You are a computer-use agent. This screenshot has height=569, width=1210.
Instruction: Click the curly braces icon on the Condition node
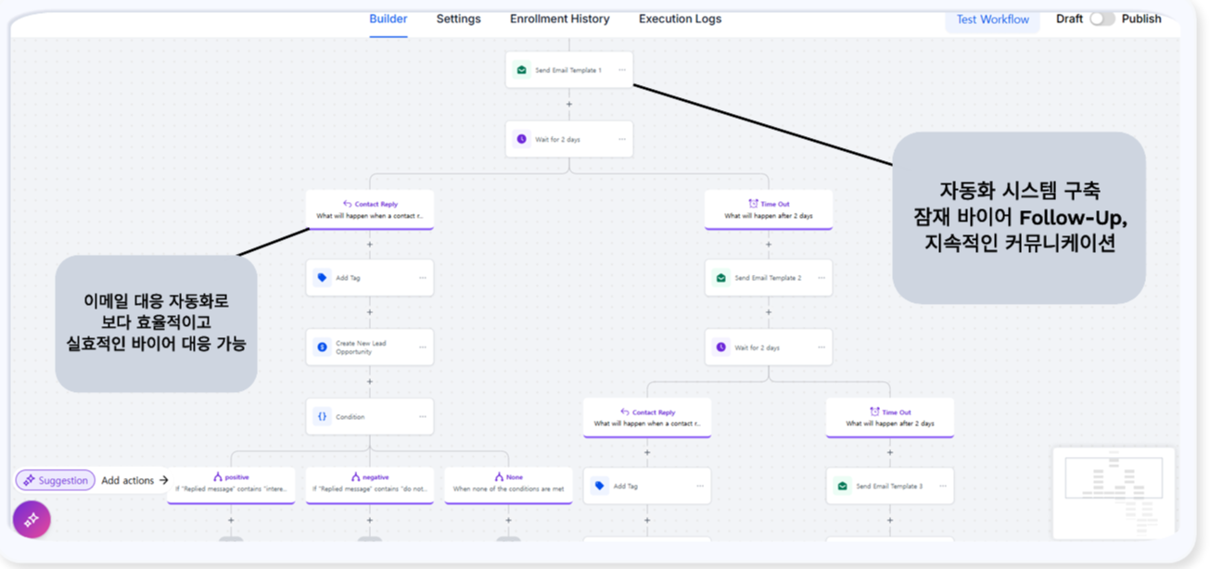click(x=322, y=416)
